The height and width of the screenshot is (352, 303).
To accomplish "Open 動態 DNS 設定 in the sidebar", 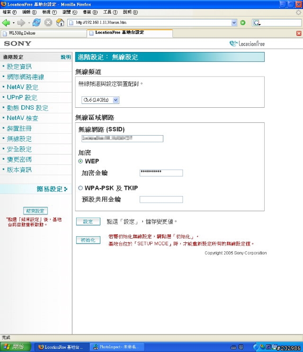I will point(27,108).
